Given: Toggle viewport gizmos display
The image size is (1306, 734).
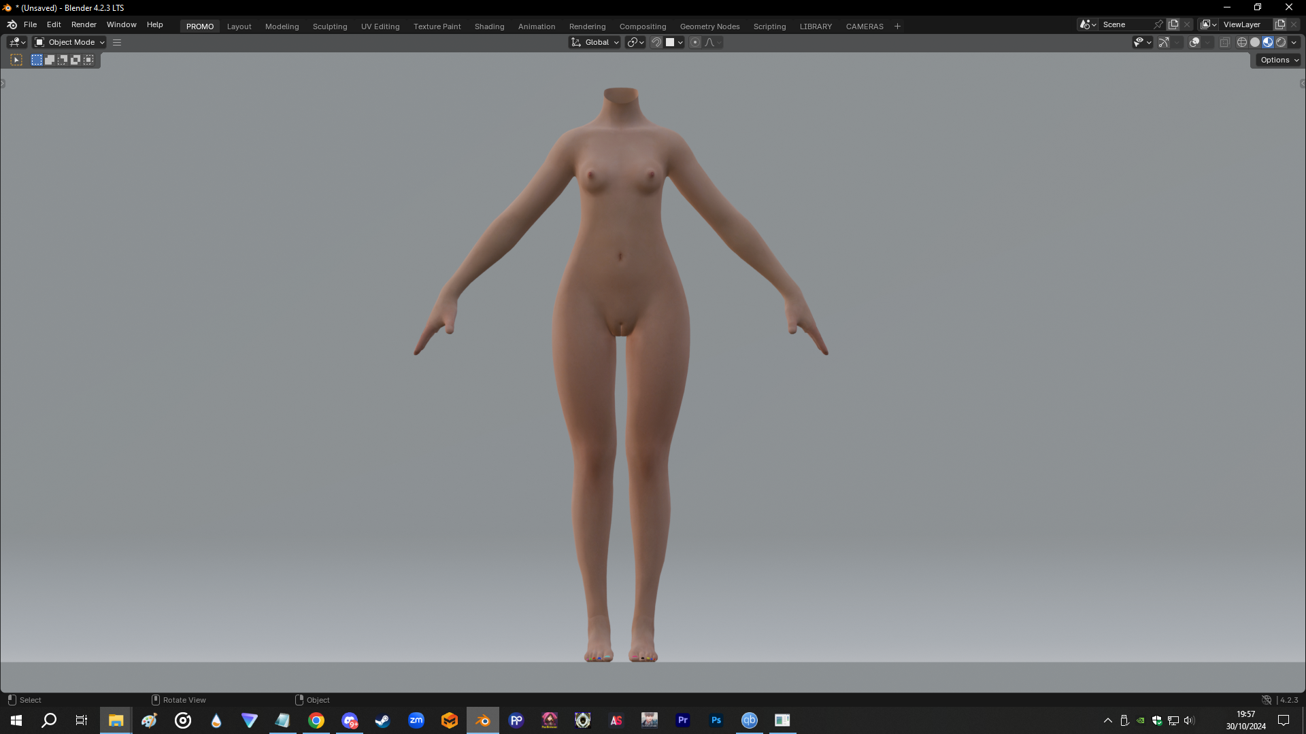Looking at the screenshot, I should click(1164, 42).
